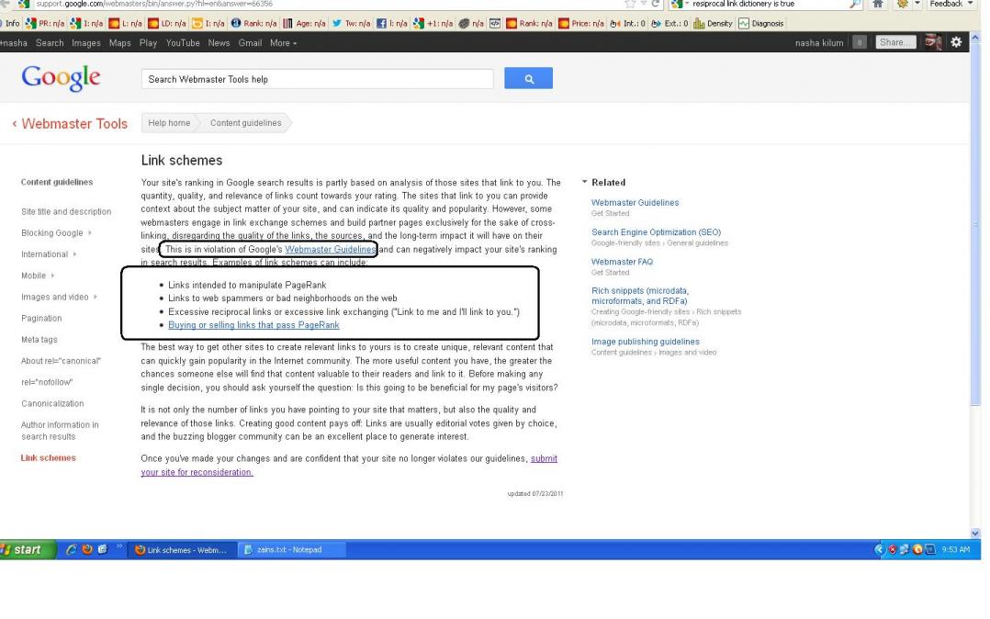This screenshot has width=990, height=619.
Task: Reload the page with the refresh icon
Action: (656, 5)
